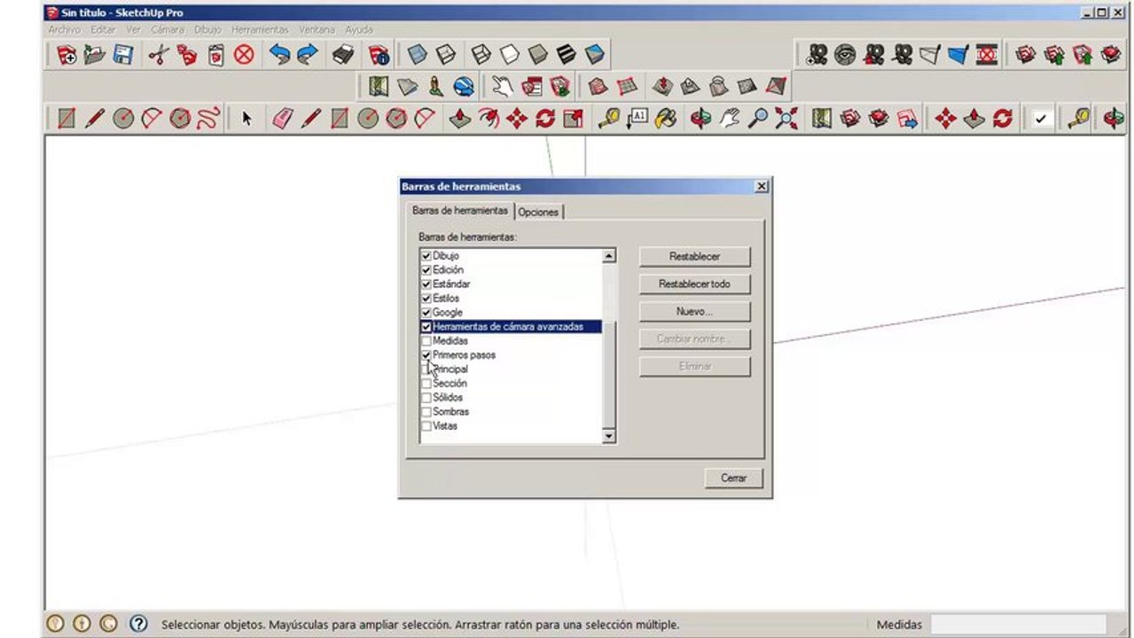Uncheck the Edición toolbar checkbox
The height and width of the screenshot is (638, 1134).
pos(426,270)
